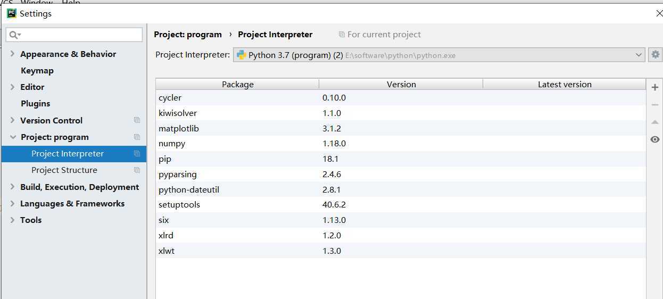Click per-project icon beside Project Interpreter
The width and height of the screenshot is (663, 299).
pos(137,154)
